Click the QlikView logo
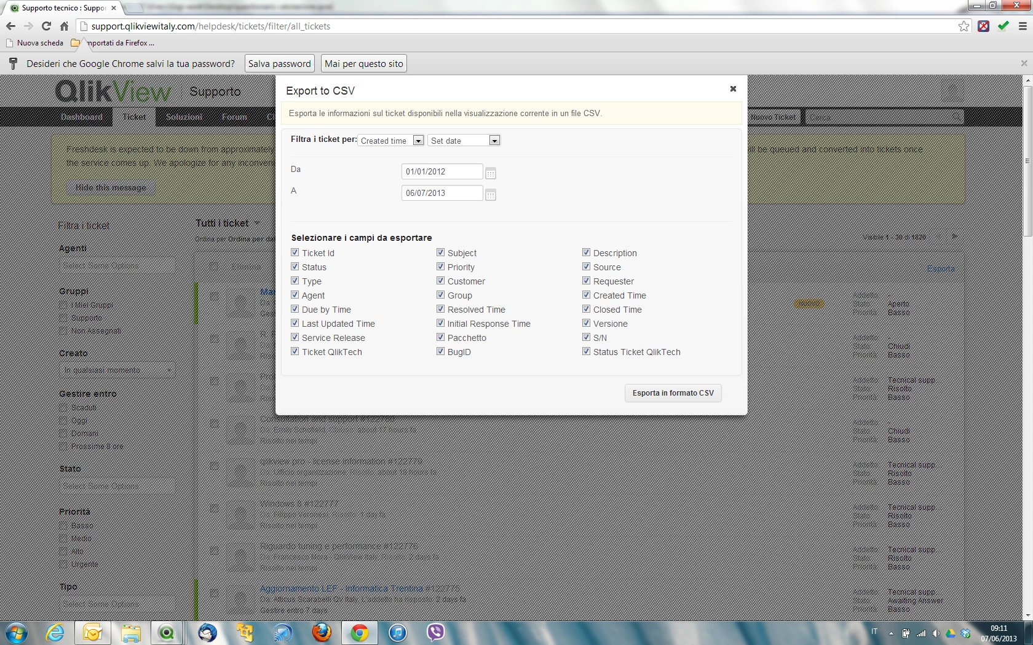Viewport: 1033px width, 645px height. click(113, 91)
